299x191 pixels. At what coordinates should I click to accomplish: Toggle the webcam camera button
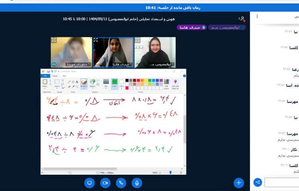[105, 183]
